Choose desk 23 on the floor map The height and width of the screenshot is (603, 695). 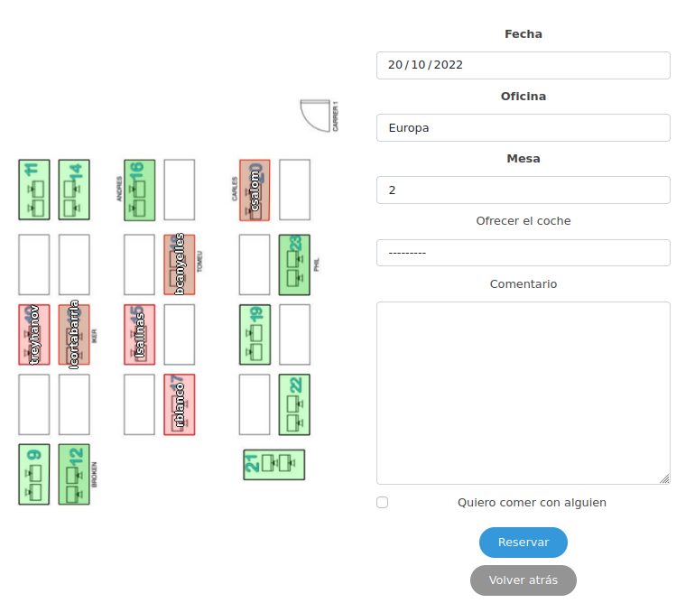(294, 264)
